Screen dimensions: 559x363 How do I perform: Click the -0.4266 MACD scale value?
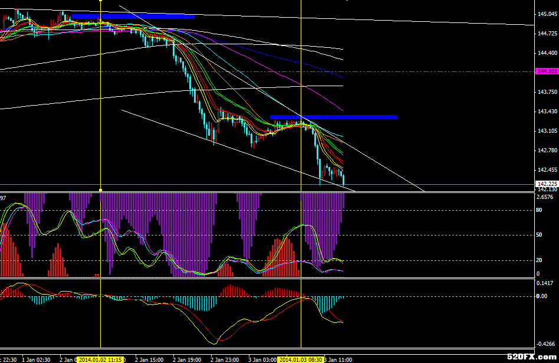pos(545,344)
